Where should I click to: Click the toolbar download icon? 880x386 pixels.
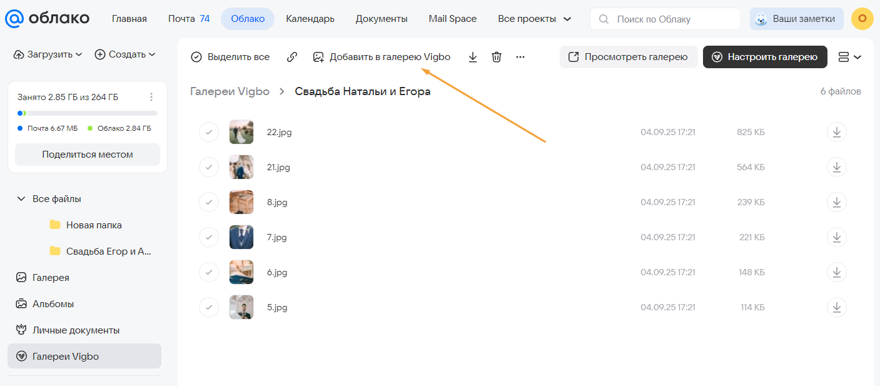pyautogui.click(x=473, y=57)
